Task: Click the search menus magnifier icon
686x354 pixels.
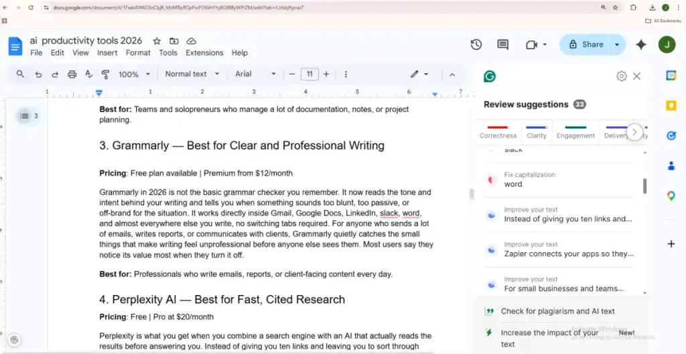Action: 20,74
